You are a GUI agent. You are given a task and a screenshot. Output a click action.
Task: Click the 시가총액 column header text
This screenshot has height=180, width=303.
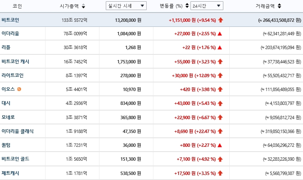pyautogui.click(x=69, y=6)
